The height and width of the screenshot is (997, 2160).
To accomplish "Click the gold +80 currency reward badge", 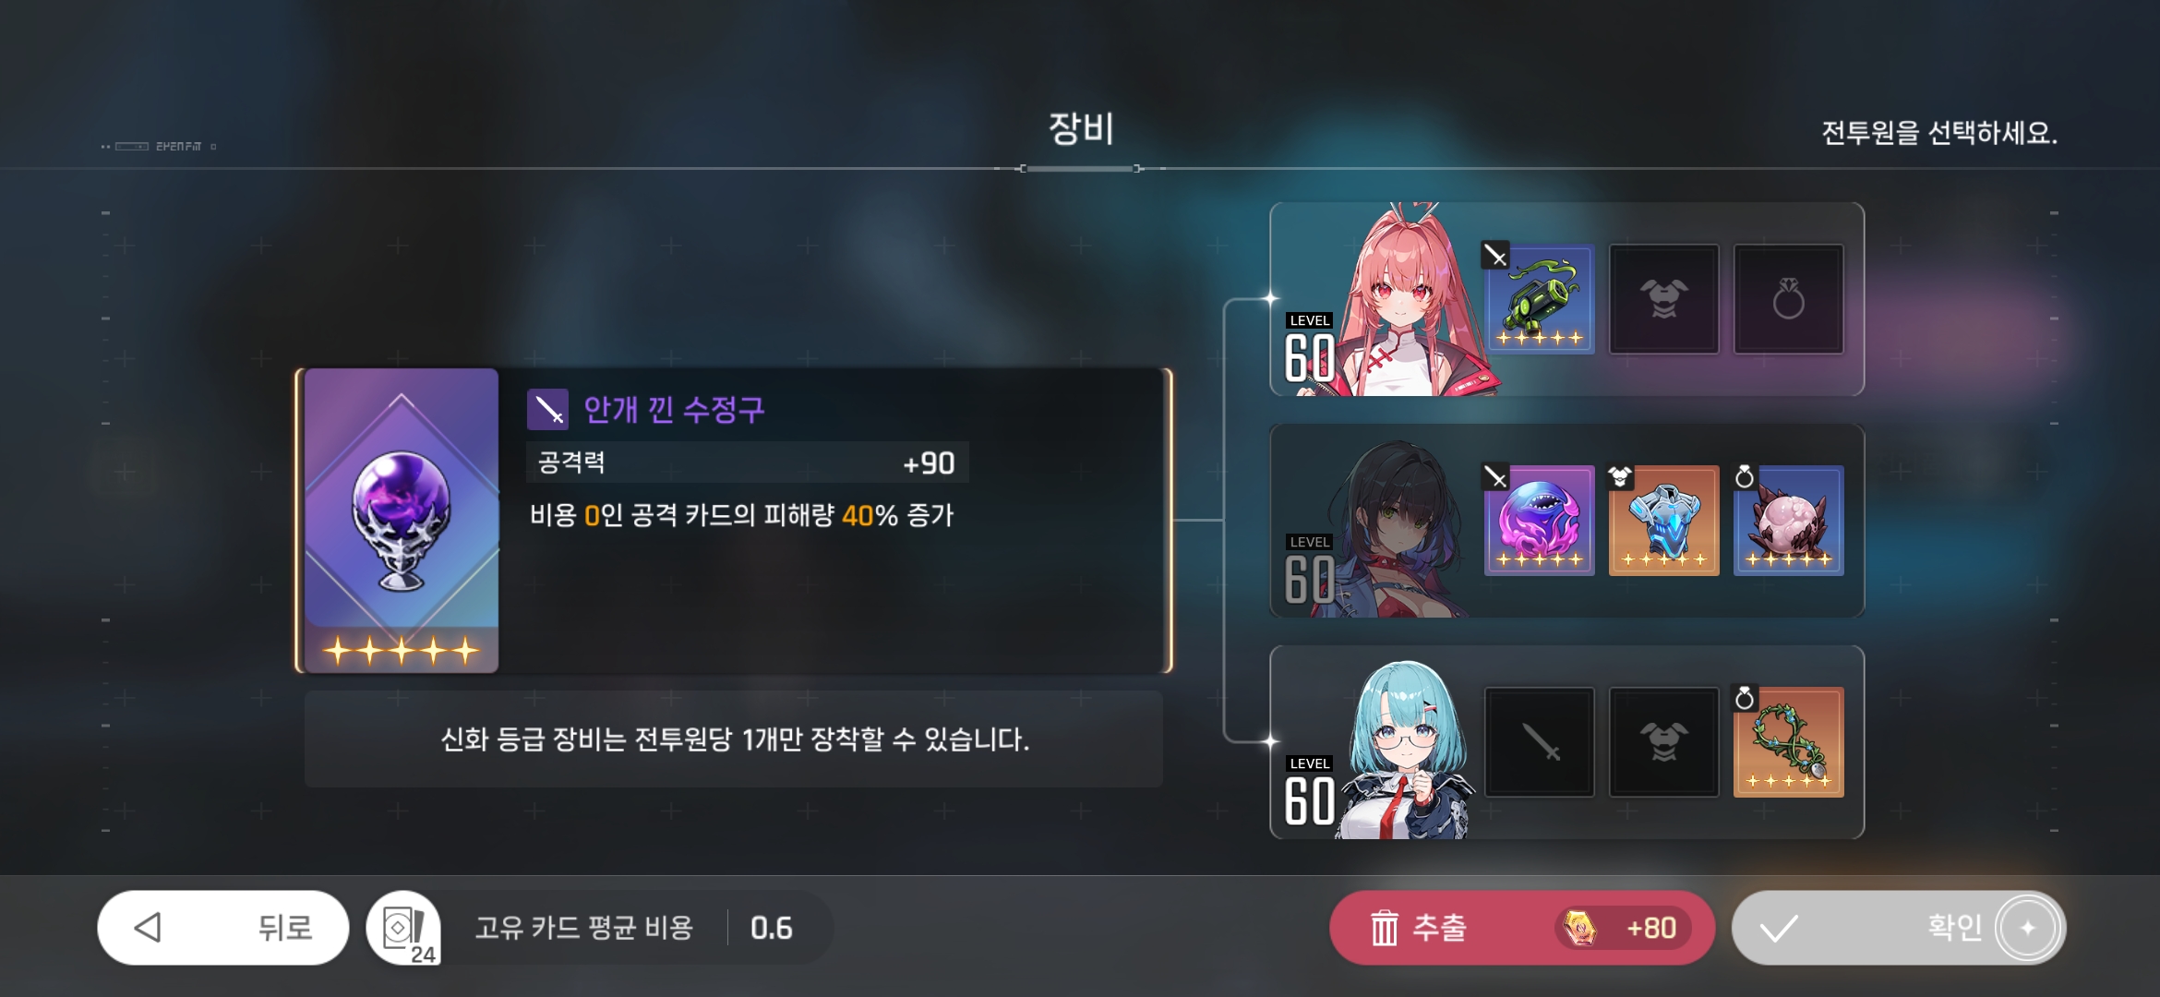I will click(x=1624, y=928).
